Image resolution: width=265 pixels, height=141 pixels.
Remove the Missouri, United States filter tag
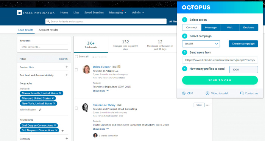pos(53,98)
